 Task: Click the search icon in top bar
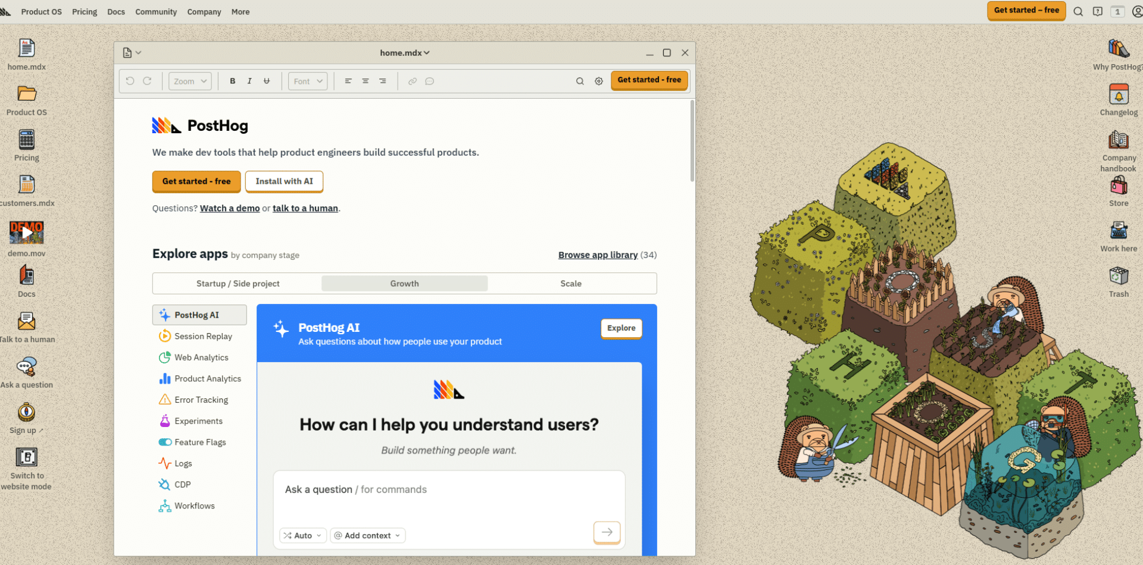point(1078,11)
